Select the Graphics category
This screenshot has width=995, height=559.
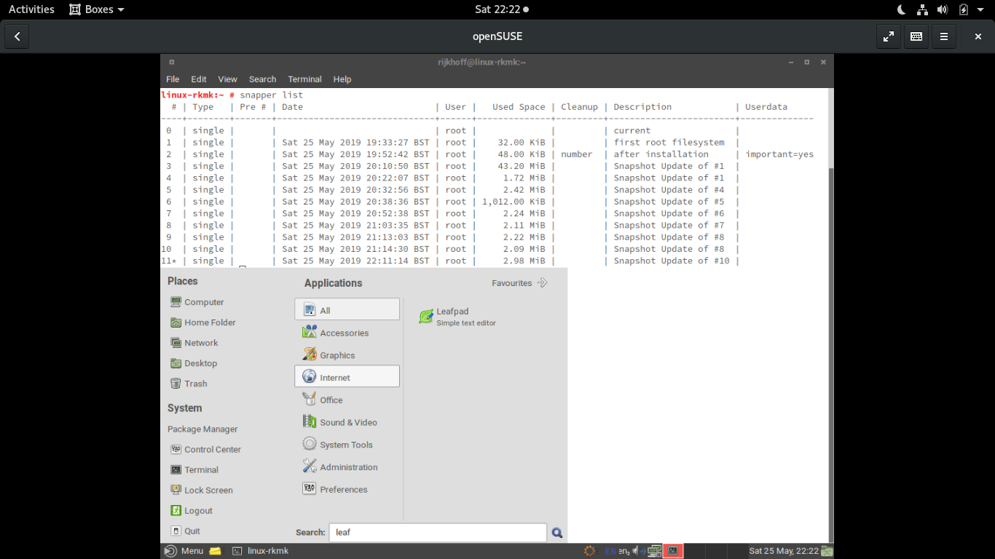[x=347, y=355]
